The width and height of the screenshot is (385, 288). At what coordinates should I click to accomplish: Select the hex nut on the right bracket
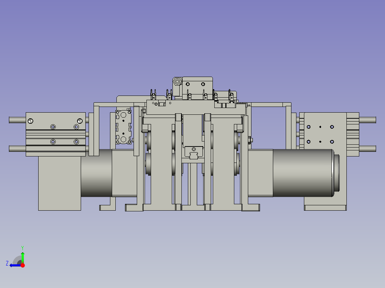(x=249, y=140)
